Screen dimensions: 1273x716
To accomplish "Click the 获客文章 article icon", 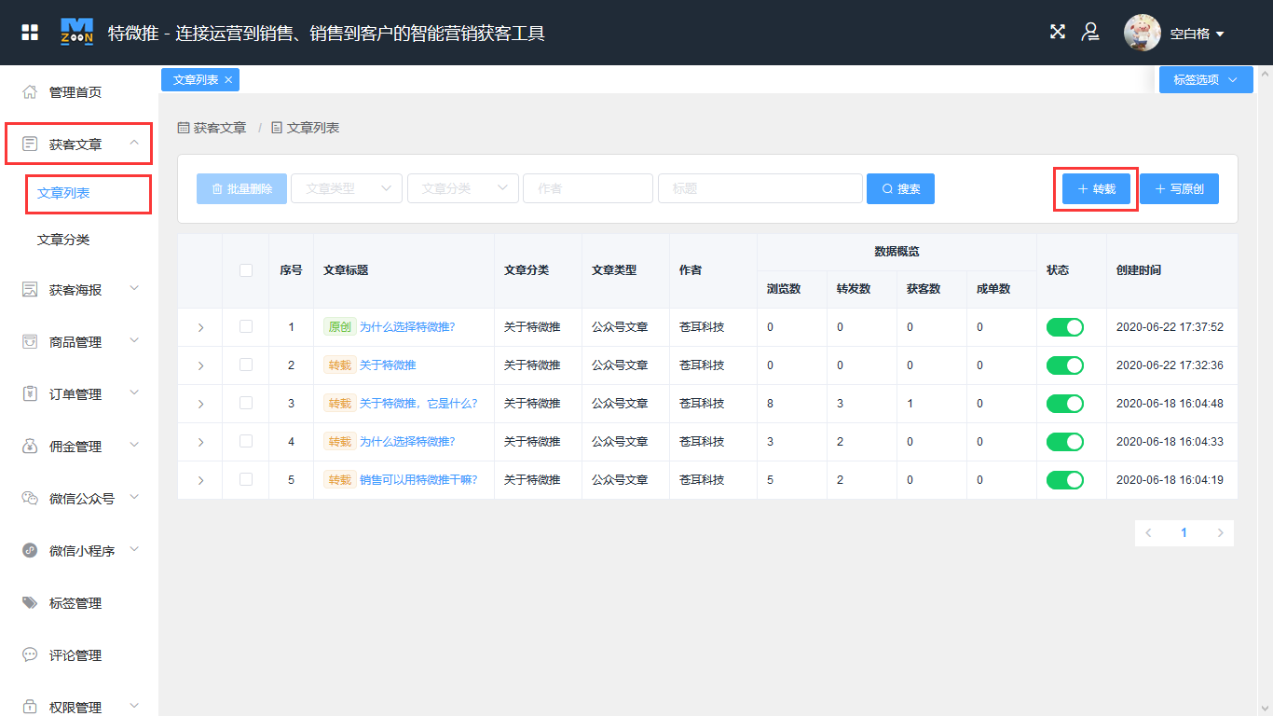I will coord(30,145).
